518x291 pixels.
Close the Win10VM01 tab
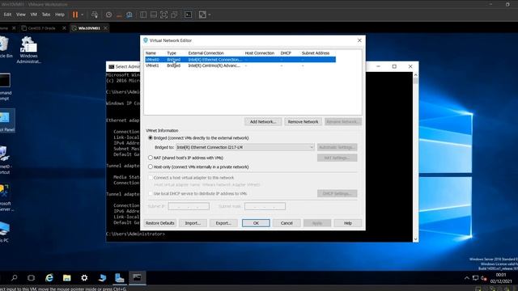(x=105, y=28)
